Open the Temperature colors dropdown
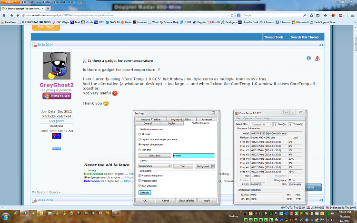The height and width of the screenshot is (223, 357). [155, 166]
